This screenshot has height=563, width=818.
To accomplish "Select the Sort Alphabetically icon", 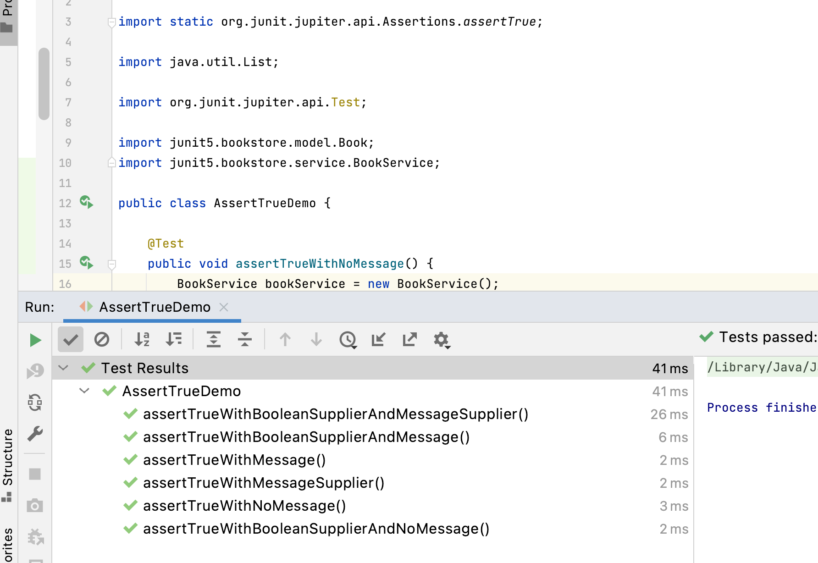I will coord(142,340).
